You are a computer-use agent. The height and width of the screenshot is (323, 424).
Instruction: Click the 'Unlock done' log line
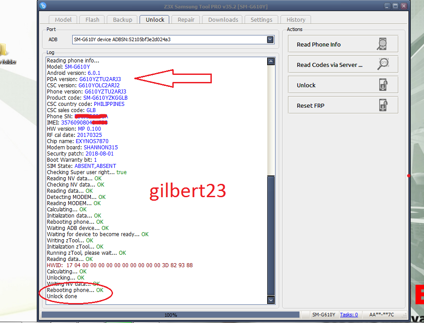(62, 296)
